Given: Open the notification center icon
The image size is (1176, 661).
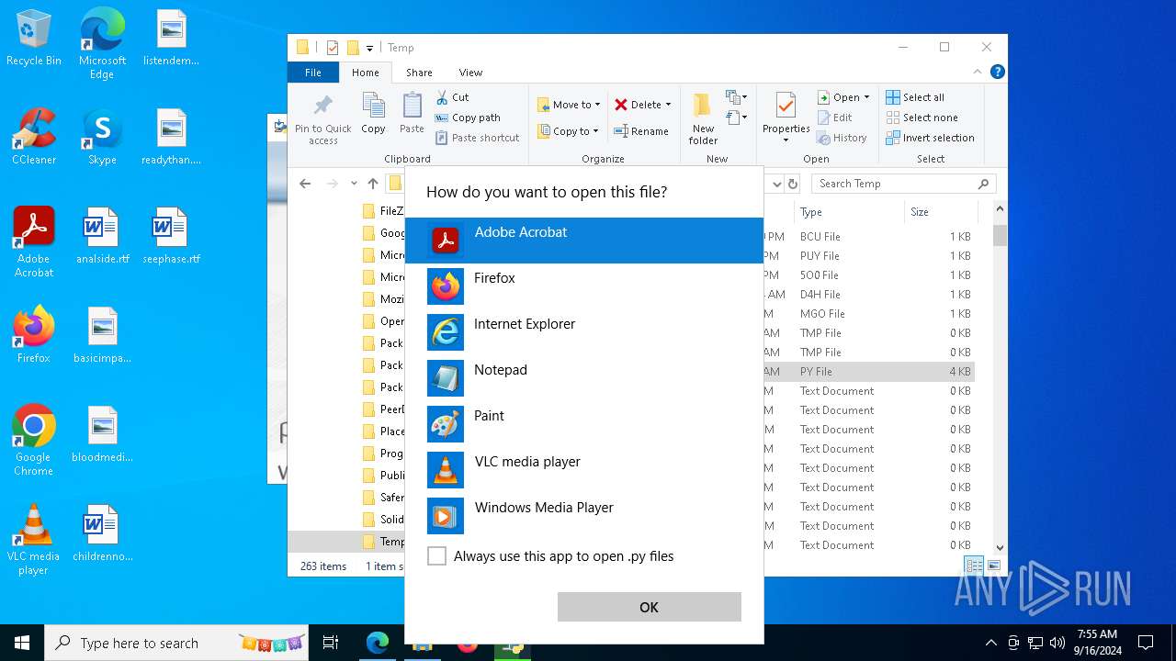Looking at the screenshot, I should [1146, 643].
